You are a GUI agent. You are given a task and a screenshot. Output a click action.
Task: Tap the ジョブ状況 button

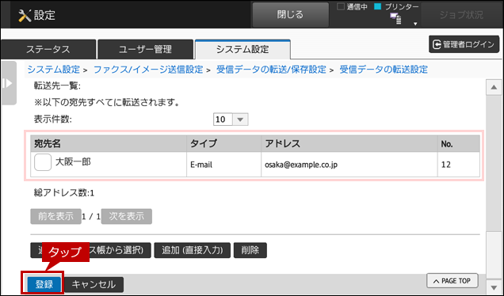click(x=461, y=15)
